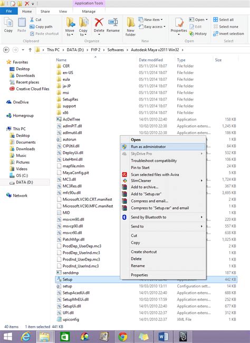Click the Properties icon in the ribbon
The width and height of the screenshot is (250, 343).
coord(179,23)
